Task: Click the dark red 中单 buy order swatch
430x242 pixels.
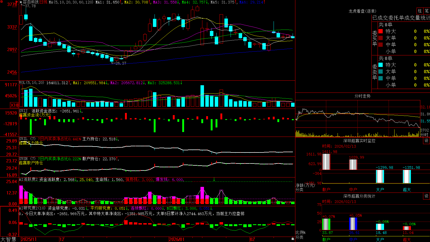Action: pyautogui.click(x=381, y=45)
